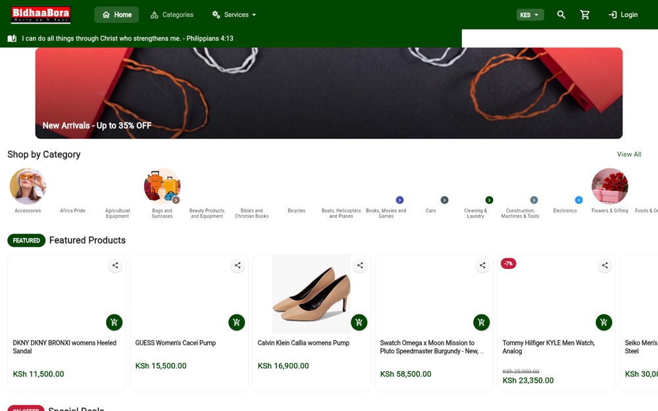Image resolution: width=658 pixels, height=411 pixels.
Task: Click arrow icon above Cleaning & Laundry
Action: coord(490,200)
